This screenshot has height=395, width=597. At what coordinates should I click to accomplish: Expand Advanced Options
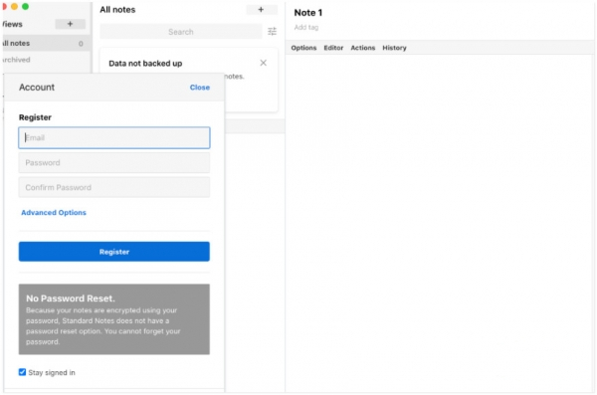(x=54, y=213)
